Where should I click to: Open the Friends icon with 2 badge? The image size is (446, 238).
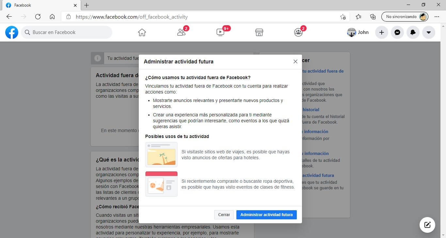[x=182, y=32]
